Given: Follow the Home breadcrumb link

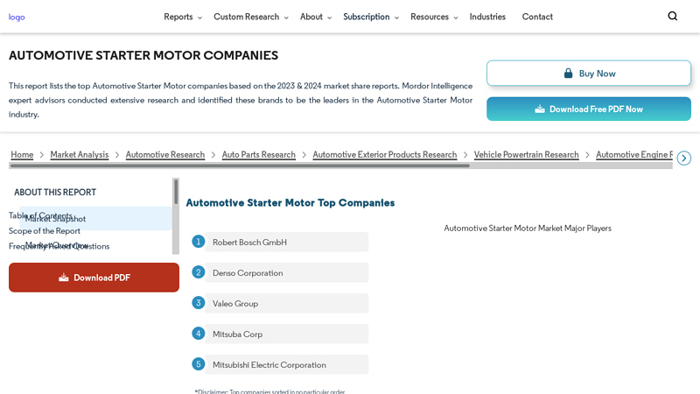Looking at the screenshot, I should pos(22,155).
